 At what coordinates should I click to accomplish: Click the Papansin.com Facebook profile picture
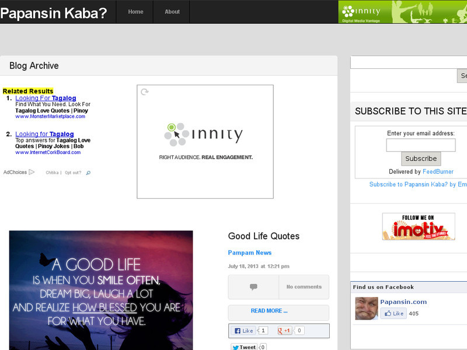367,309
